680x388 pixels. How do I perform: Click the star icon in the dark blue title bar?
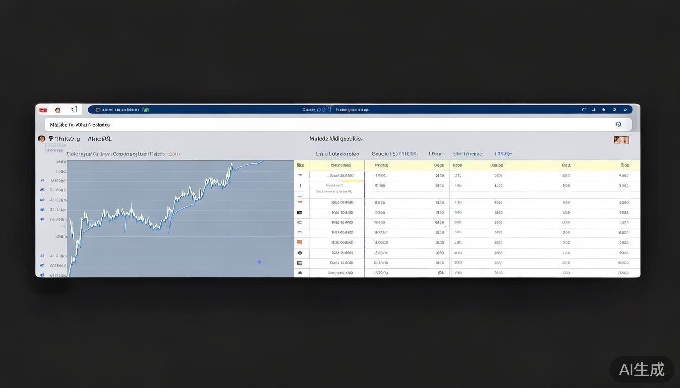coord(603,110)
